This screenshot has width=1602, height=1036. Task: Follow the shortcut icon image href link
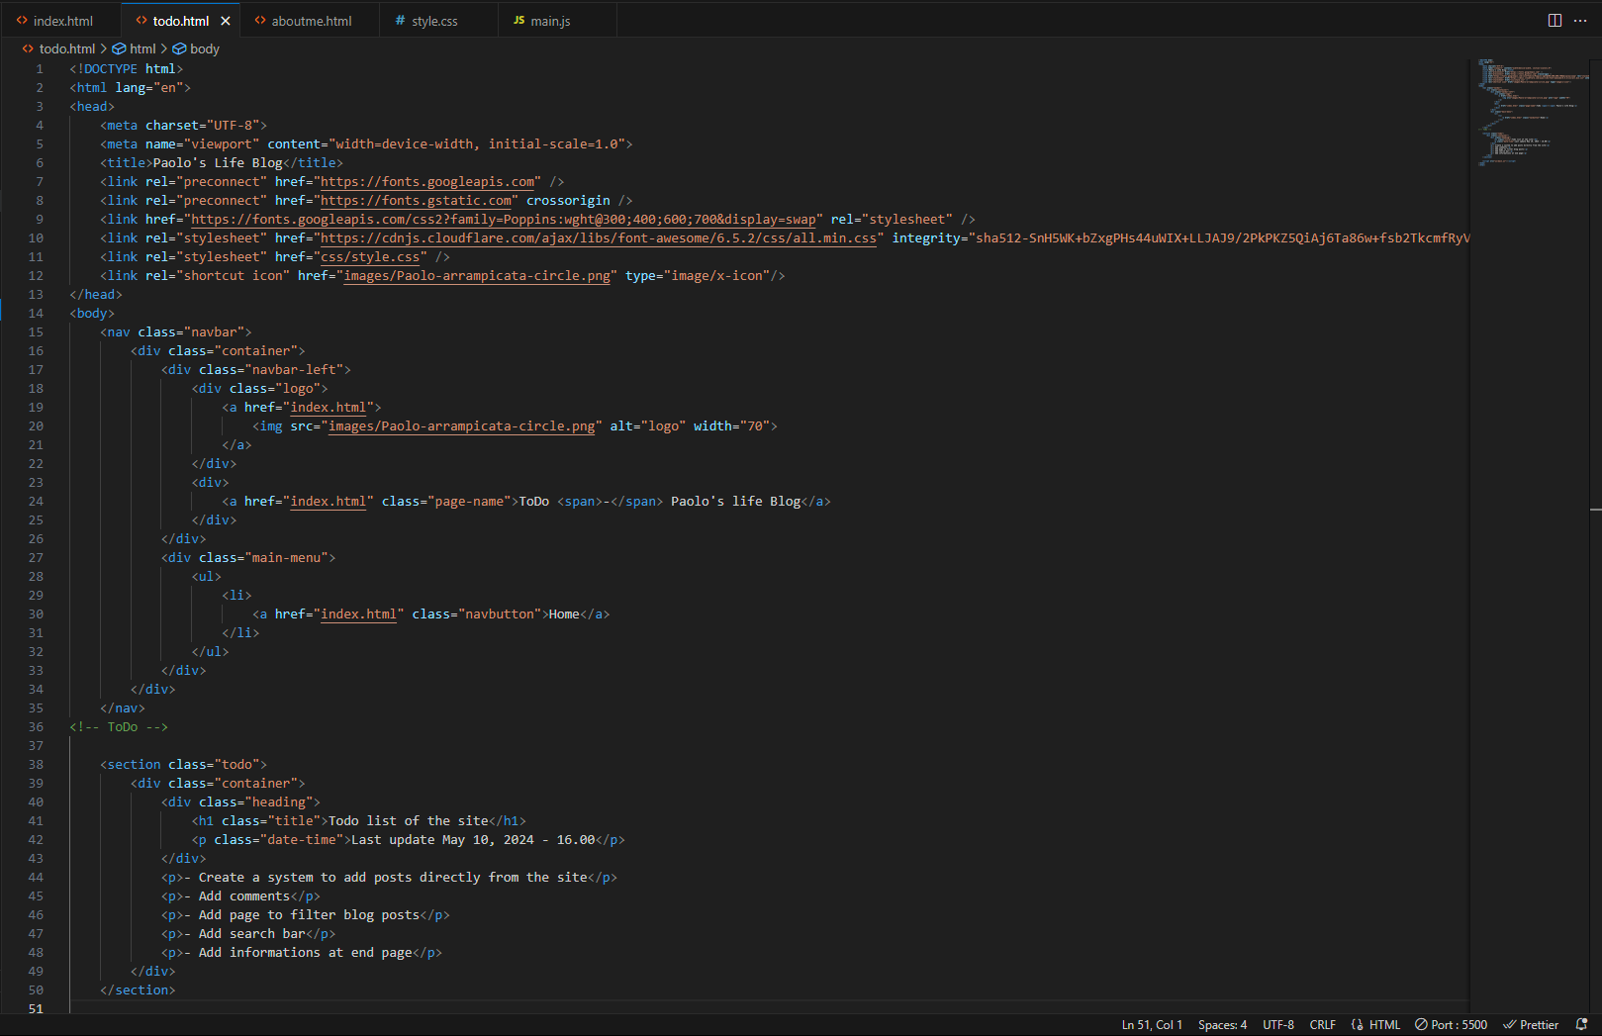pos(477,276)
